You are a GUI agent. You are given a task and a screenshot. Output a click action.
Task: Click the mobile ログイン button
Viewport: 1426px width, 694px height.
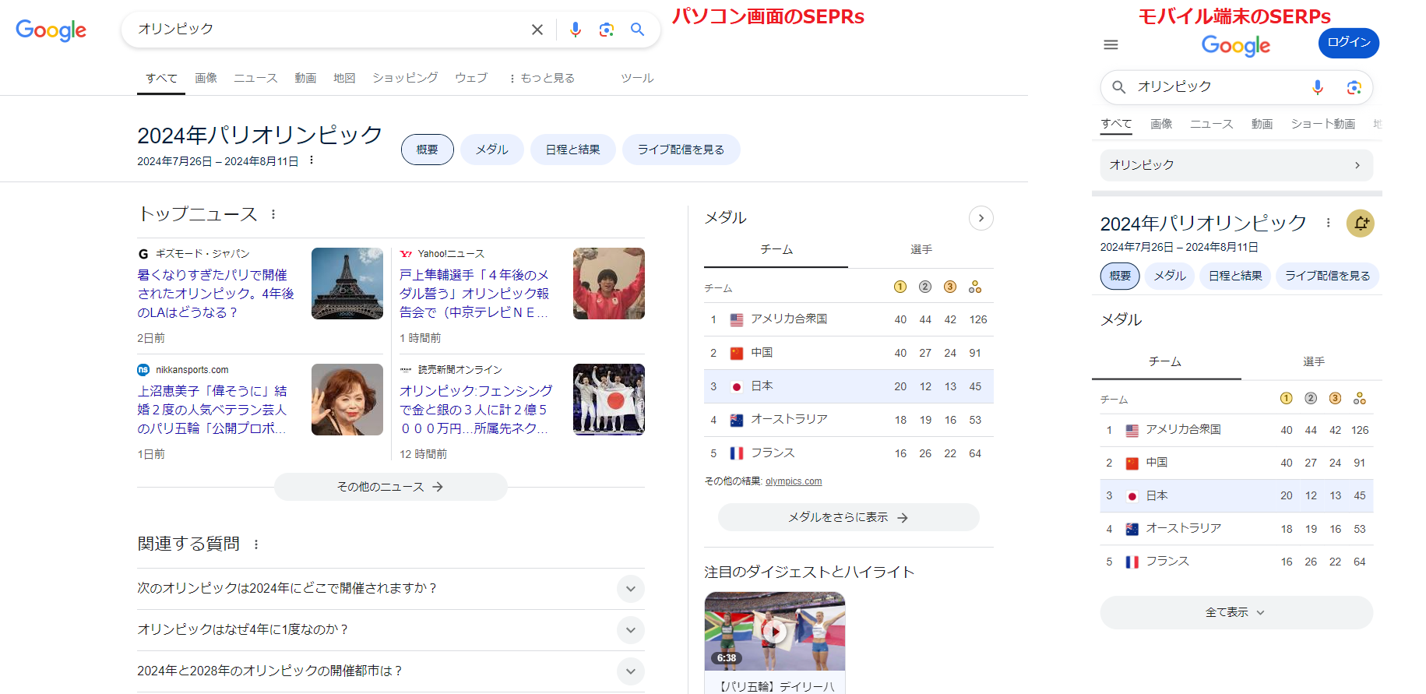point(1349,43)
